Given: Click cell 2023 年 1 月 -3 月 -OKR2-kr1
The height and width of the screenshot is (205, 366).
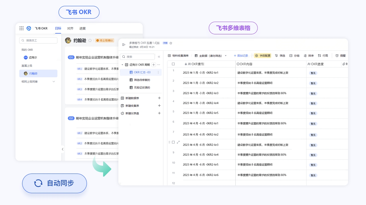Looking at the screenshot, I should pyautogui.click(x=201, y=73).
